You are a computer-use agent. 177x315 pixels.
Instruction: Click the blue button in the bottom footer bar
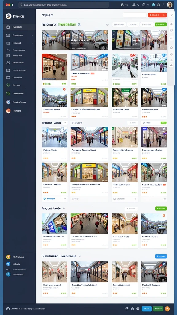147,309
